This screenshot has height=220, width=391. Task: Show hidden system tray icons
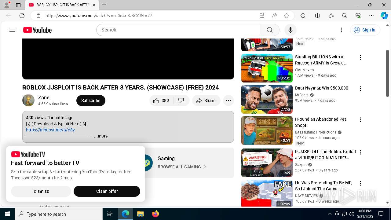(329, 214)
